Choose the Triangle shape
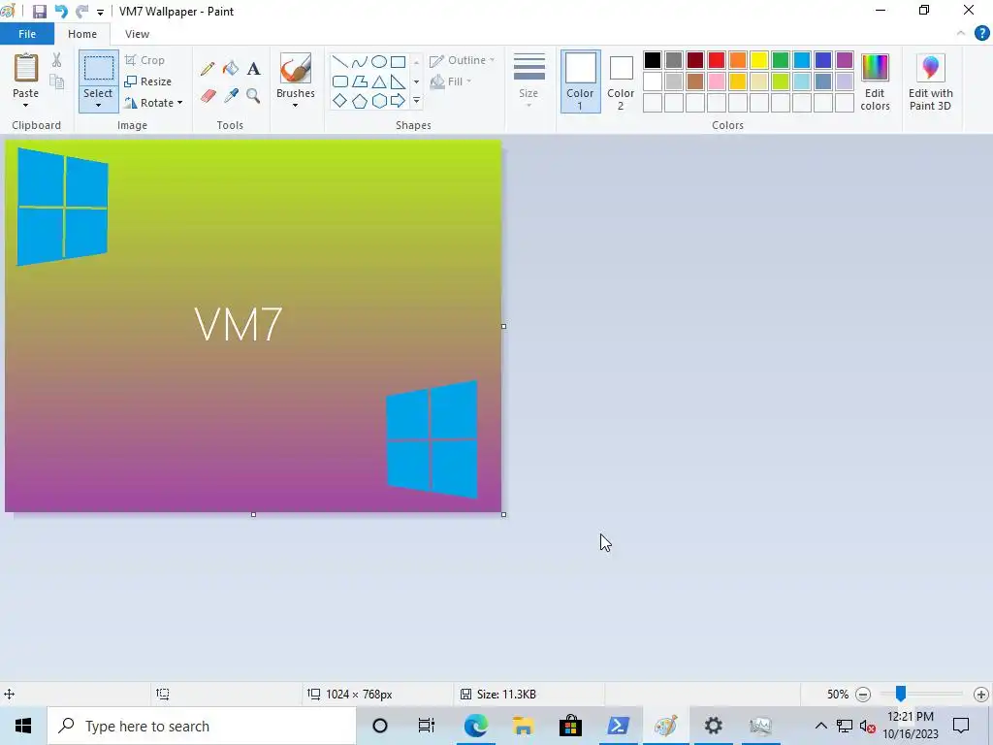 tap(379, 81)
